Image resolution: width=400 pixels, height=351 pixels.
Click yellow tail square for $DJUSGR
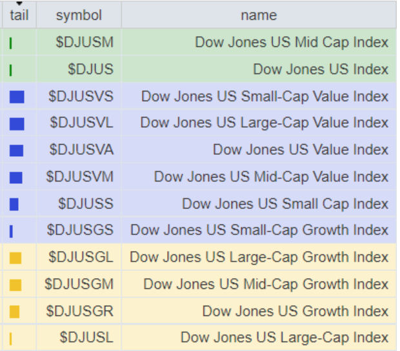coord(15,312)
